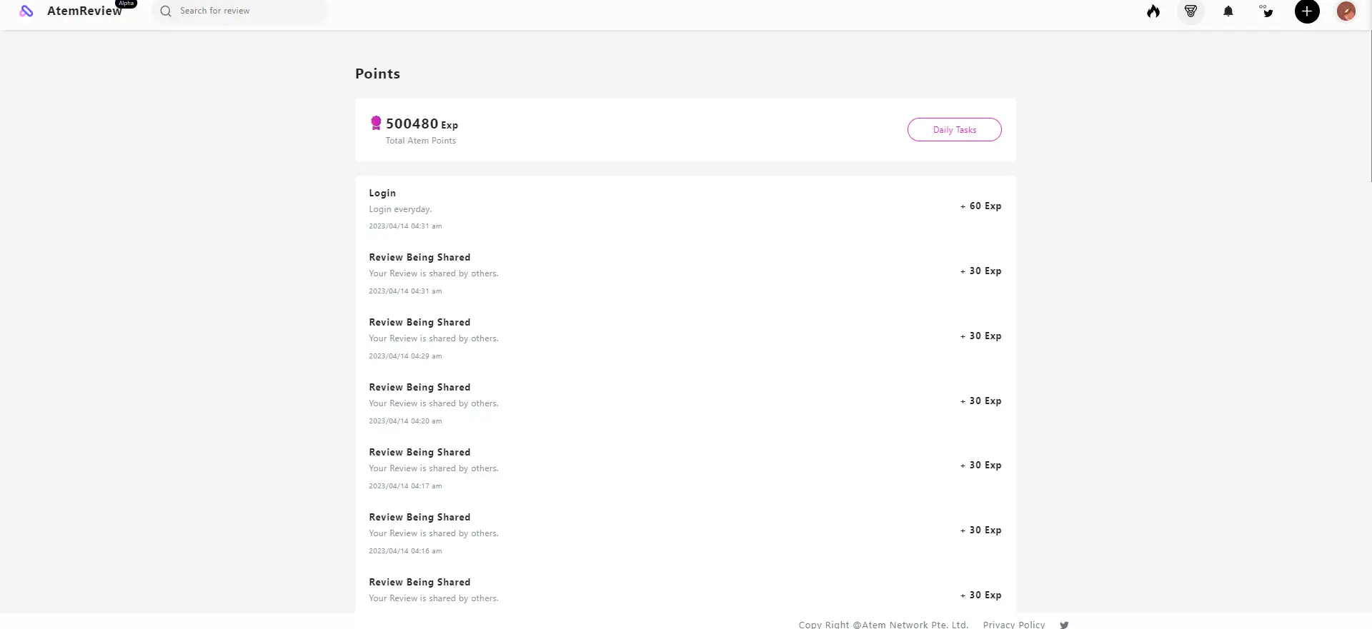The height and width of the screenshot is (629, 1372).
Task: Open the Daily Tasks button
Action: (954, 130)
